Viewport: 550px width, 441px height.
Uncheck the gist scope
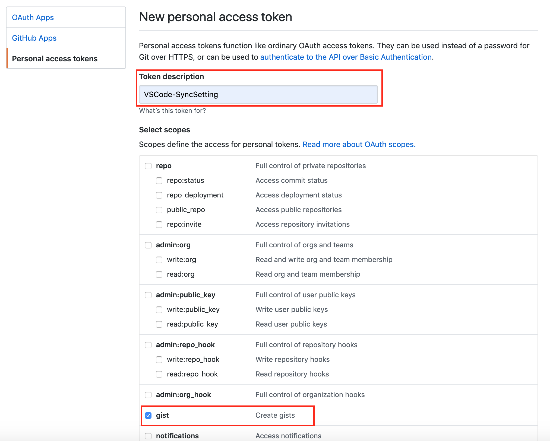[148, 415]
